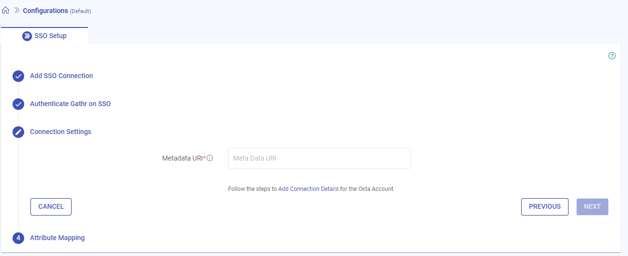
Task: Open the Add Connection Details link
Action: tap(308, 189)
